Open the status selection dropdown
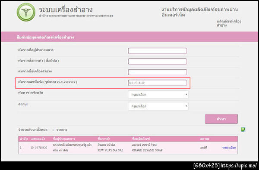Screen dimensions: 259x170 [158, 106]
